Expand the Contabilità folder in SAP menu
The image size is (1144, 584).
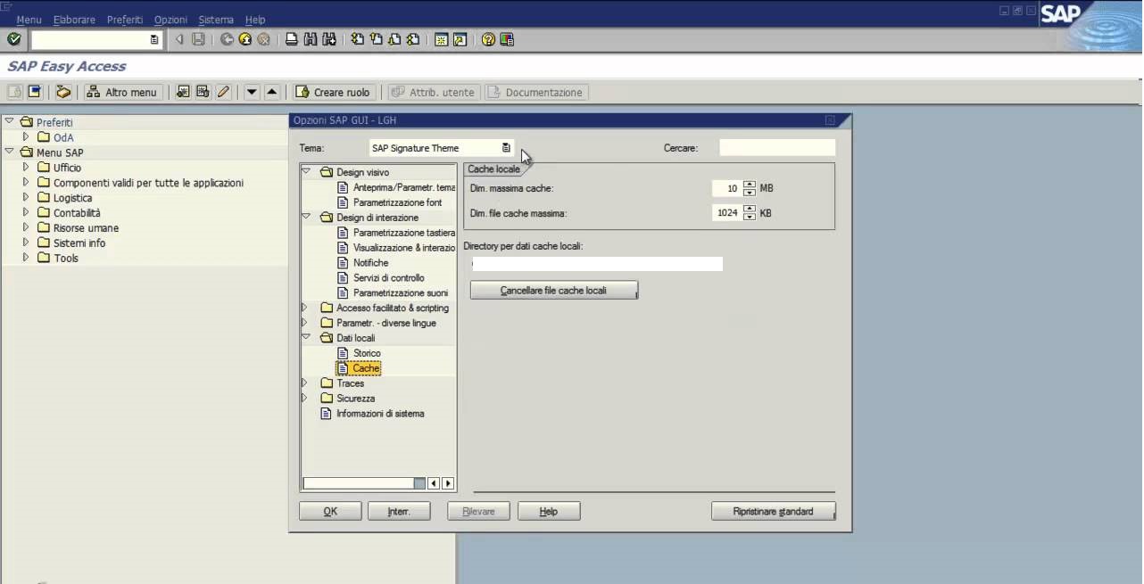26,212
